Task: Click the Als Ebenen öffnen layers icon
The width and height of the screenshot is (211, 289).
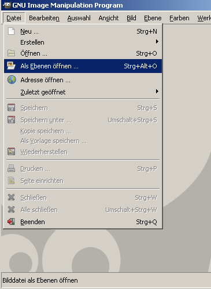Action: (11, 66)
